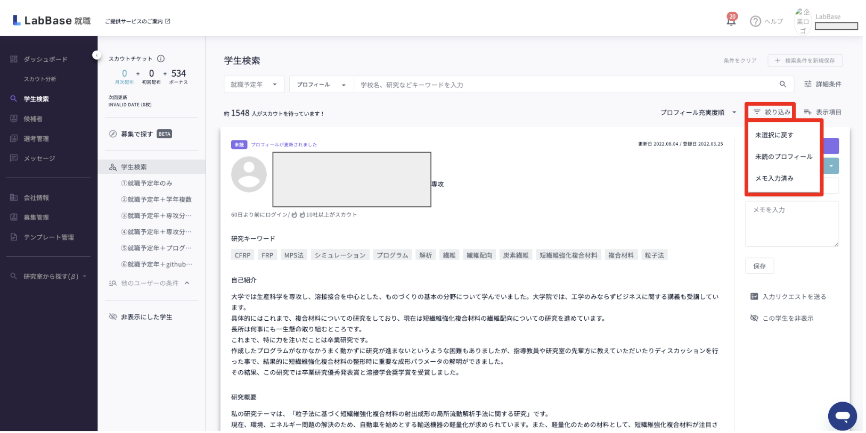Click 検索条件を新規保存 button

pyautogui.click(x=805, y=61)
